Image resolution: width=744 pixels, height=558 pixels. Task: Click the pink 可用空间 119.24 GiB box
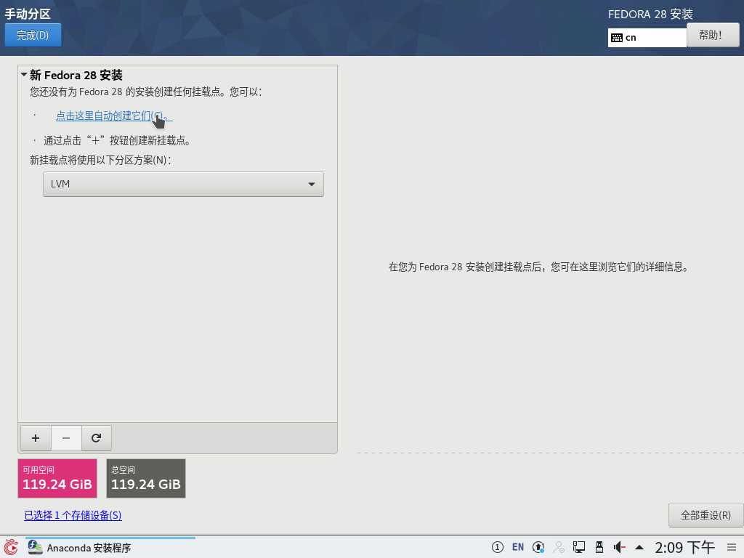tap(57, 478)
